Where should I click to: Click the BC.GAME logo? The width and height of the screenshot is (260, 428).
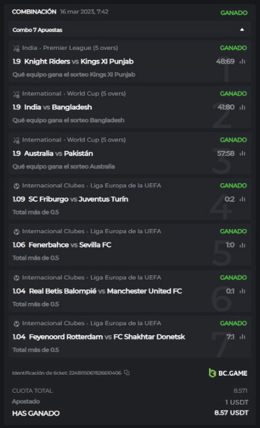point(228,373)
